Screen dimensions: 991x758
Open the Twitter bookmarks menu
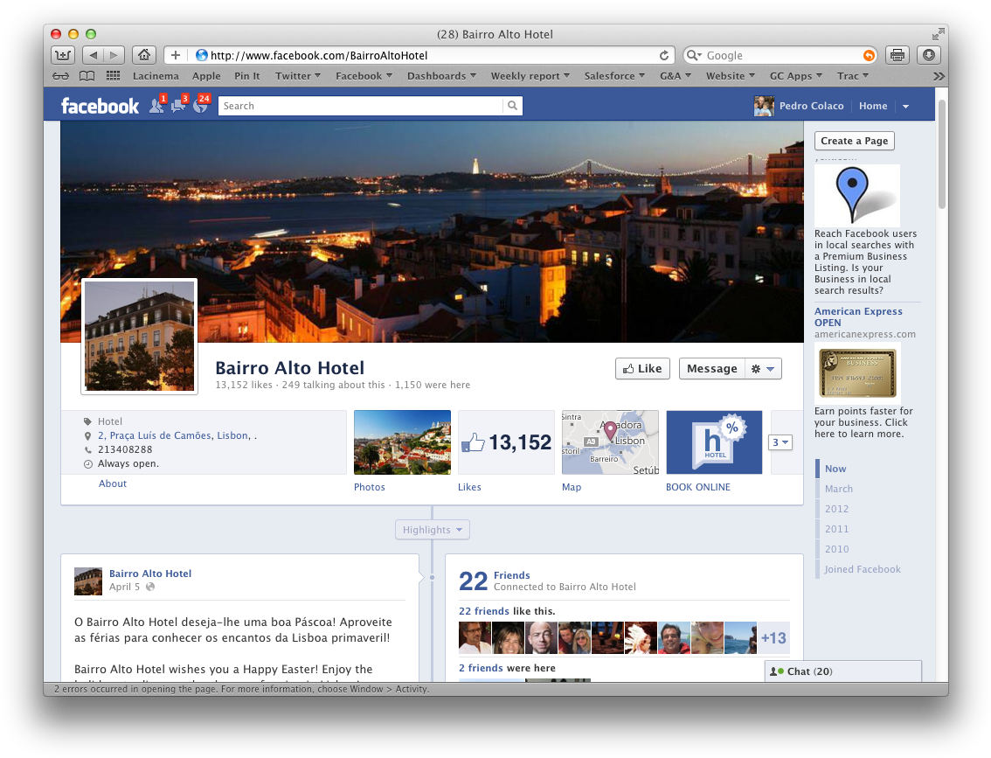pyautogui.click(x=297, y=76)
